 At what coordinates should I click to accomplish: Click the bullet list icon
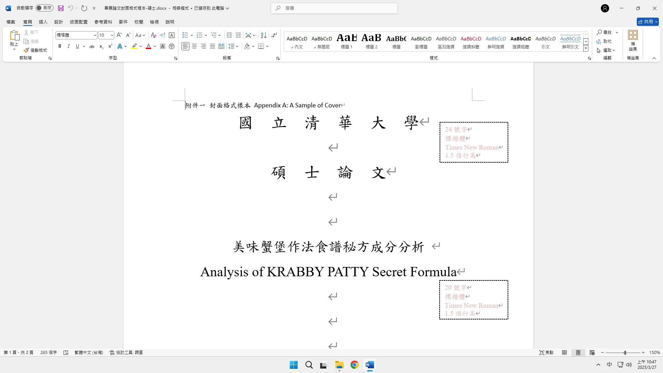185,35
